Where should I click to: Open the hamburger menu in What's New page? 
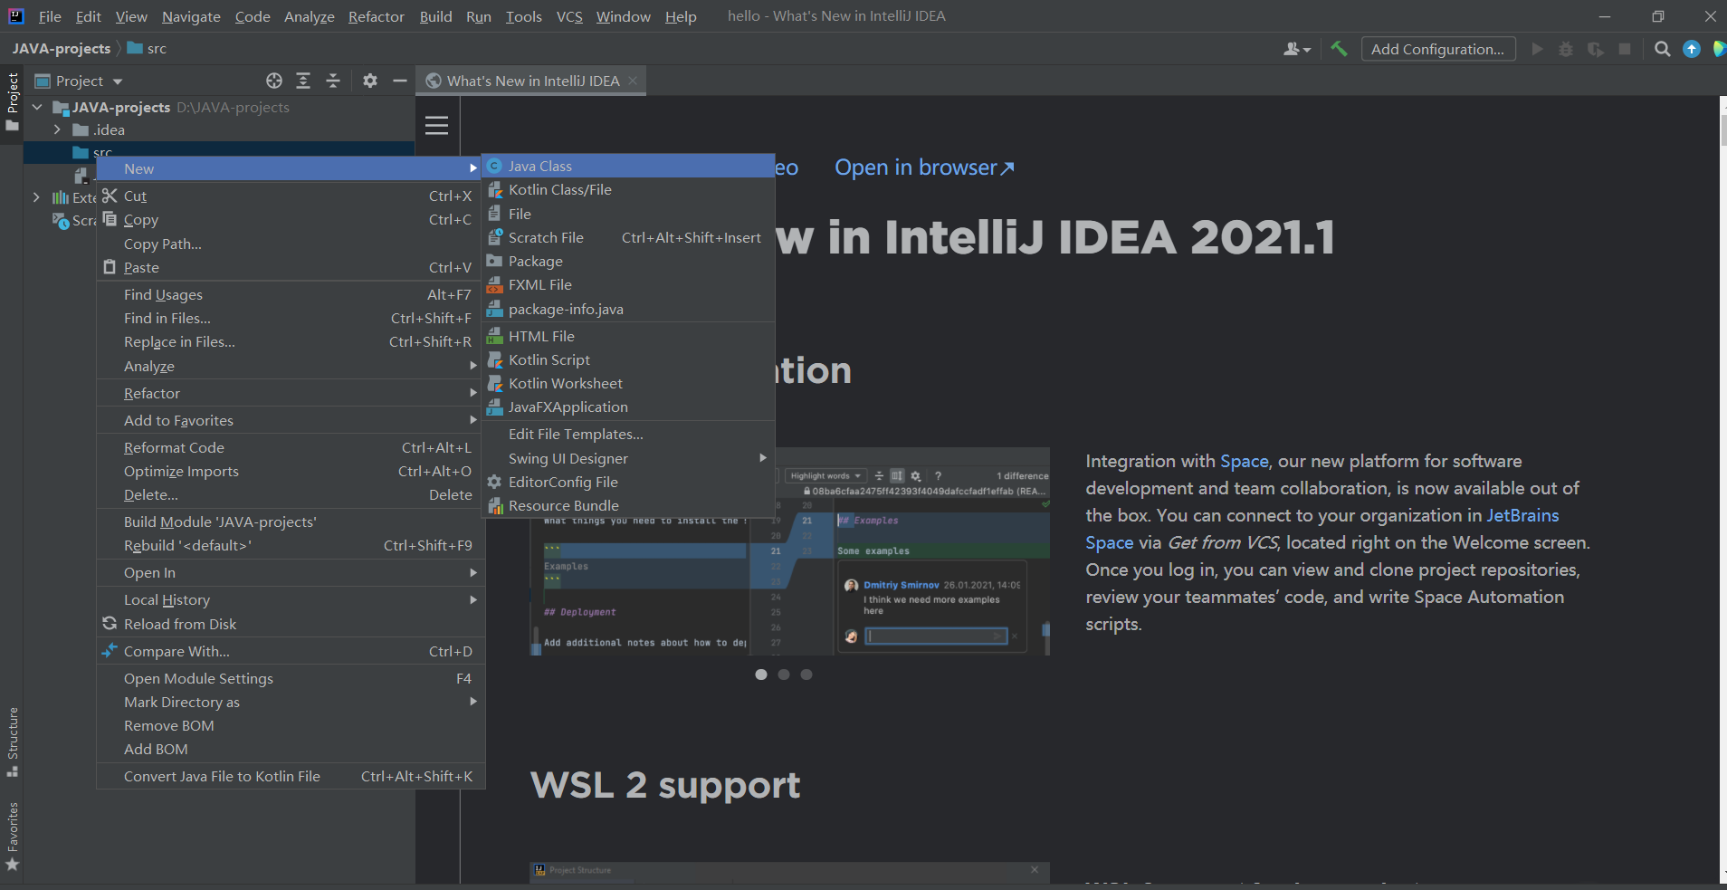437,125
